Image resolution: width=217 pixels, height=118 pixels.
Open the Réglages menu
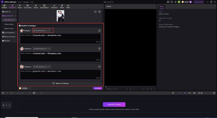[x=26, y=2]
